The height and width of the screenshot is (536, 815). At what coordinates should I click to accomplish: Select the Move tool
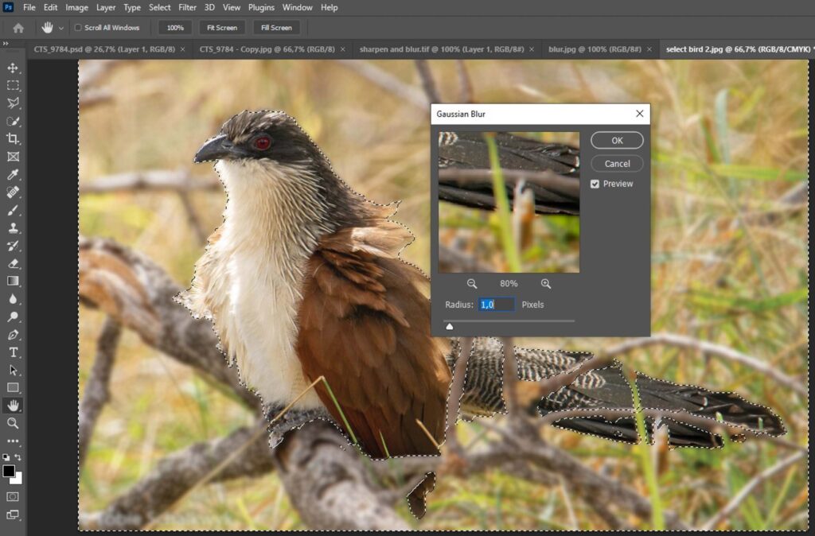[13, 68]
